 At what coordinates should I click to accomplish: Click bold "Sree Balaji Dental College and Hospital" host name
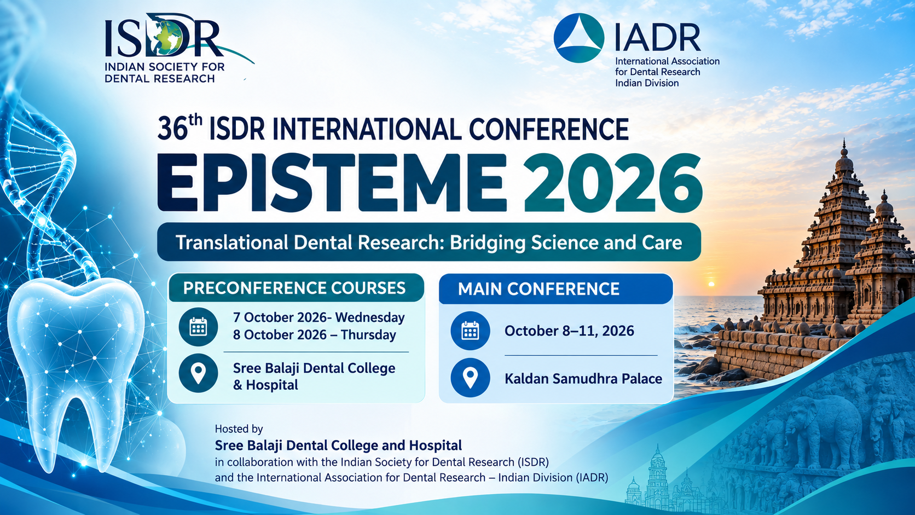tap(338, 445)
